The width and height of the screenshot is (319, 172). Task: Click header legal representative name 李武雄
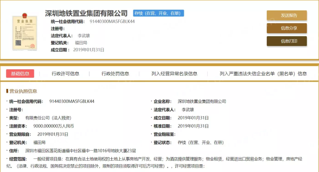coord(83,36)
